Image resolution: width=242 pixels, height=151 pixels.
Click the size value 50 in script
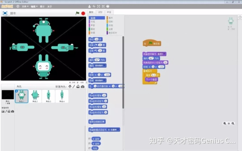pyautogui.click(x=165, y=63)
